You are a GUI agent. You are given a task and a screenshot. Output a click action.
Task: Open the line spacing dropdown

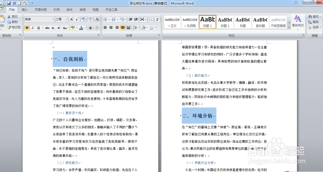pyautogui.click(x=136, y=27)
